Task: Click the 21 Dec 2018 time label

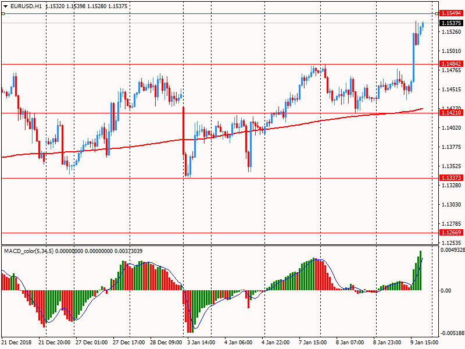Action: click(x=16, y=343)
